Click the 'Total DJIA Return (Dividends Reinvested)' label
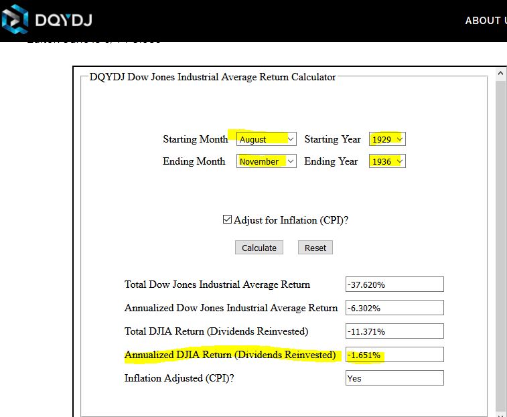The height and width of the screenshot is (417, 507). click(216, 331)
